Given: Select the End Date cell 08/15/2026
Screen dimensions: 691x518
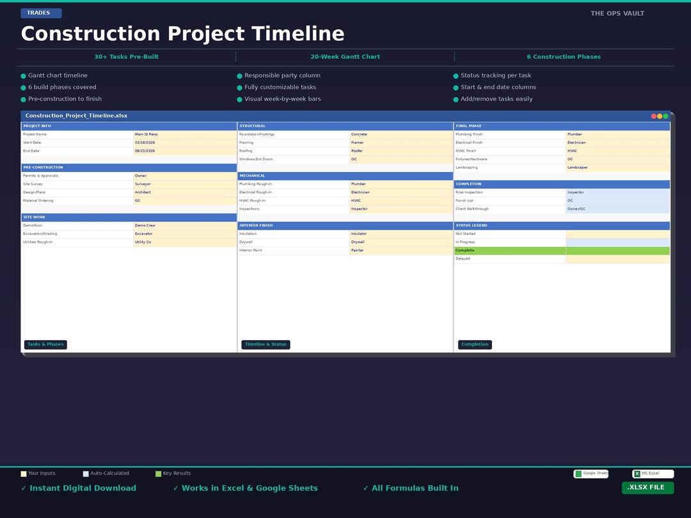Looking at the screenshot, I should (x=185, y=151).
